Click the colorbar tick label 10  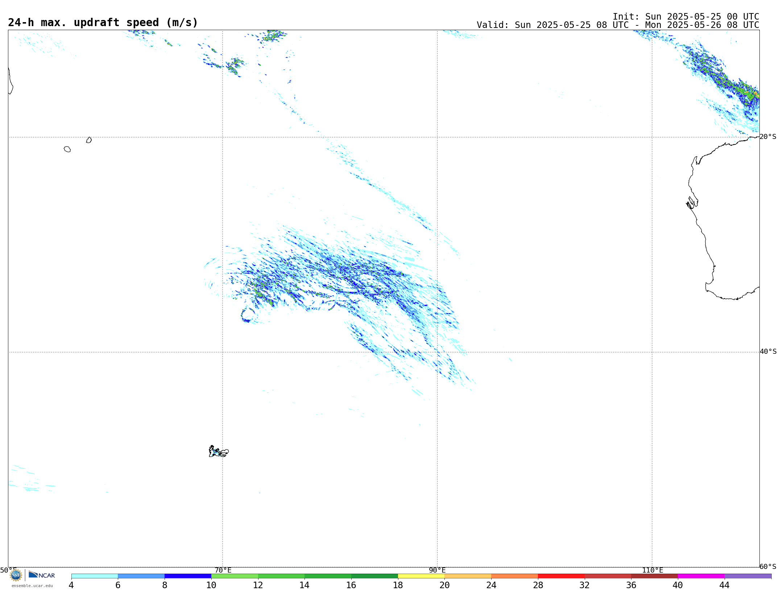[x=211, y=585]
